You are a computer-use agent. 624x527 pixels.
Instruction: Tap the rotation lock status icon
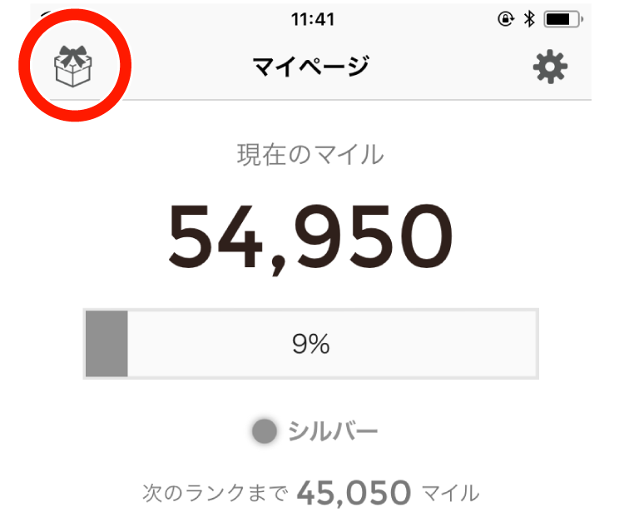(x=506, y=18)
